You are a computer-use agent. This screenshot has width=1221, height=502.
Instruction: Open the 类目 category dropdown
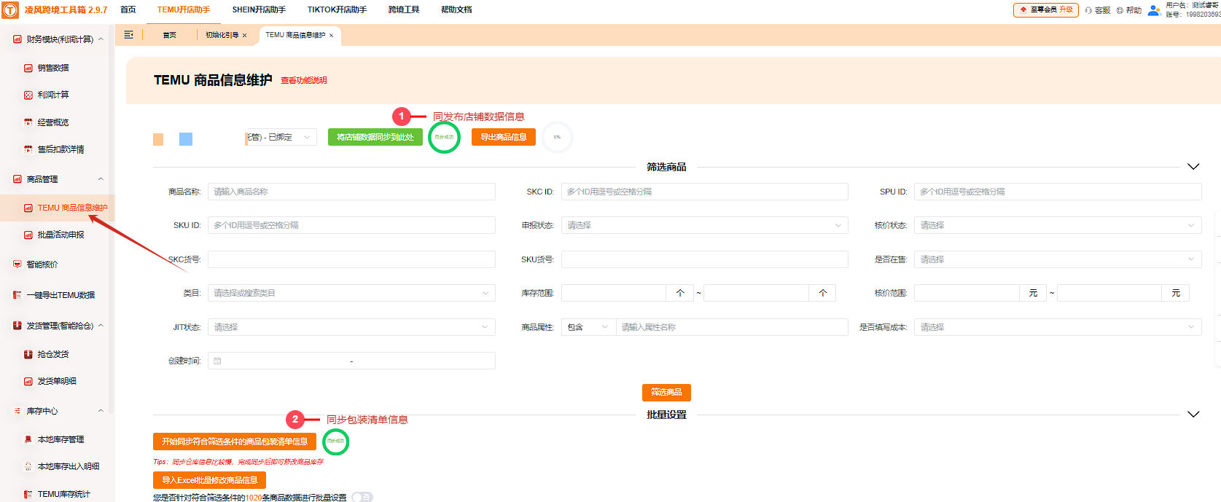point(351,293)
